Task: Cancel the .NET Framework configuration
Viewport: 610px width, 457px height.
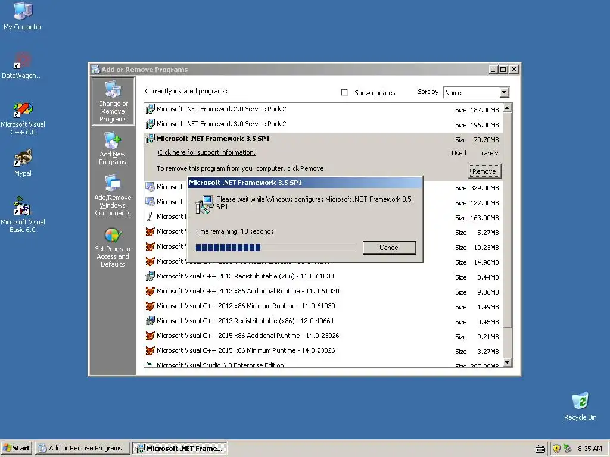Action: point(389,248)
